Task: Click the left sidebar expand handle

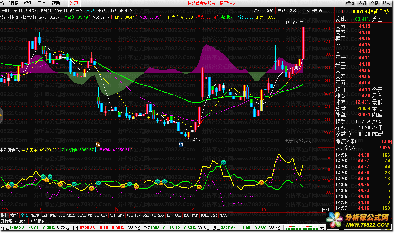Action: coord(1,116)
